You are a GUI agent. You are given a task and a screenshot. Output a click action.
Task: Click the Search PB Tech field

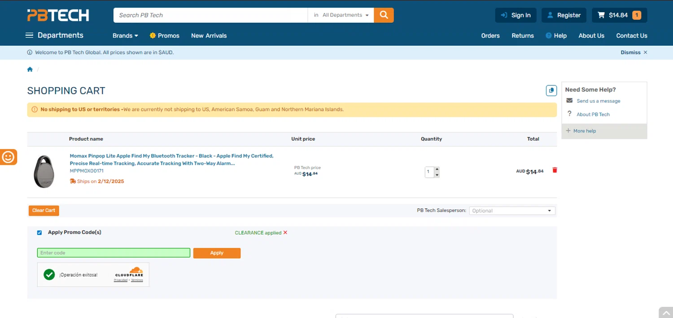coord(210,15)
